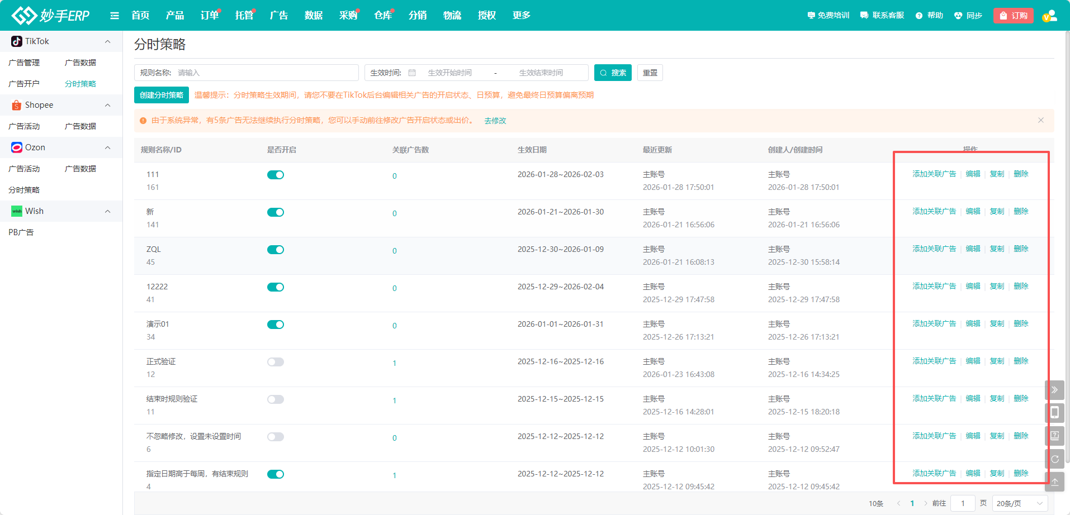Viewport: 1070px width, 515px height.
Task: Click the refresh floating icon
Action: (1054, 459)
